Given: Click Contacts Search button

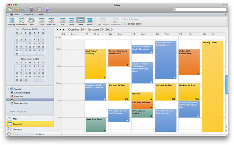Looking at the screenshot, I should click(x=133, y=24).
